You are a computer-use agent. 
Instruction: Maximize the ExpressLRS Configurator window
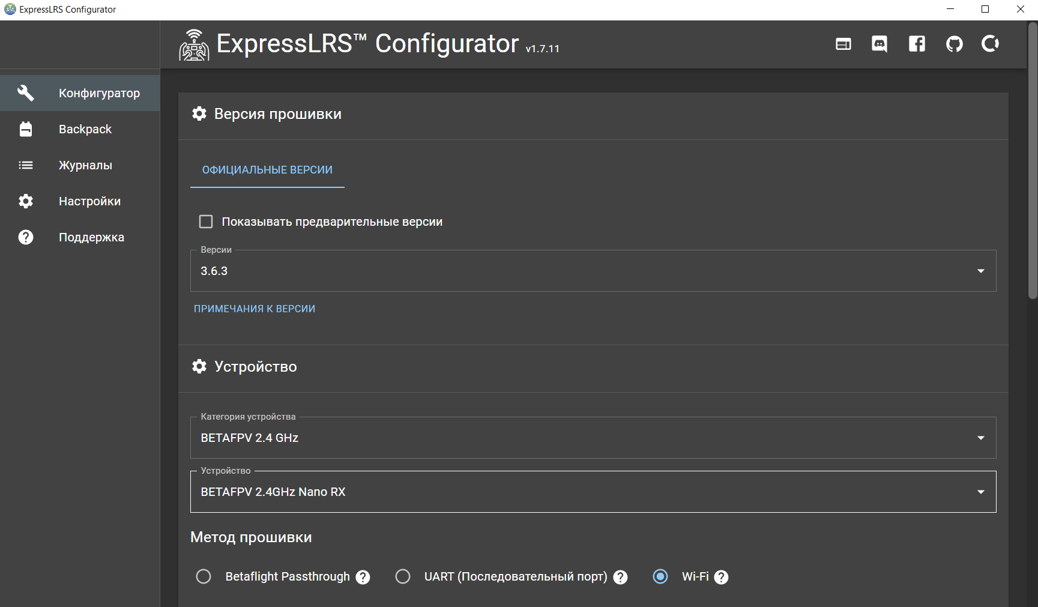pyautogui.click(x=985, y=9)
